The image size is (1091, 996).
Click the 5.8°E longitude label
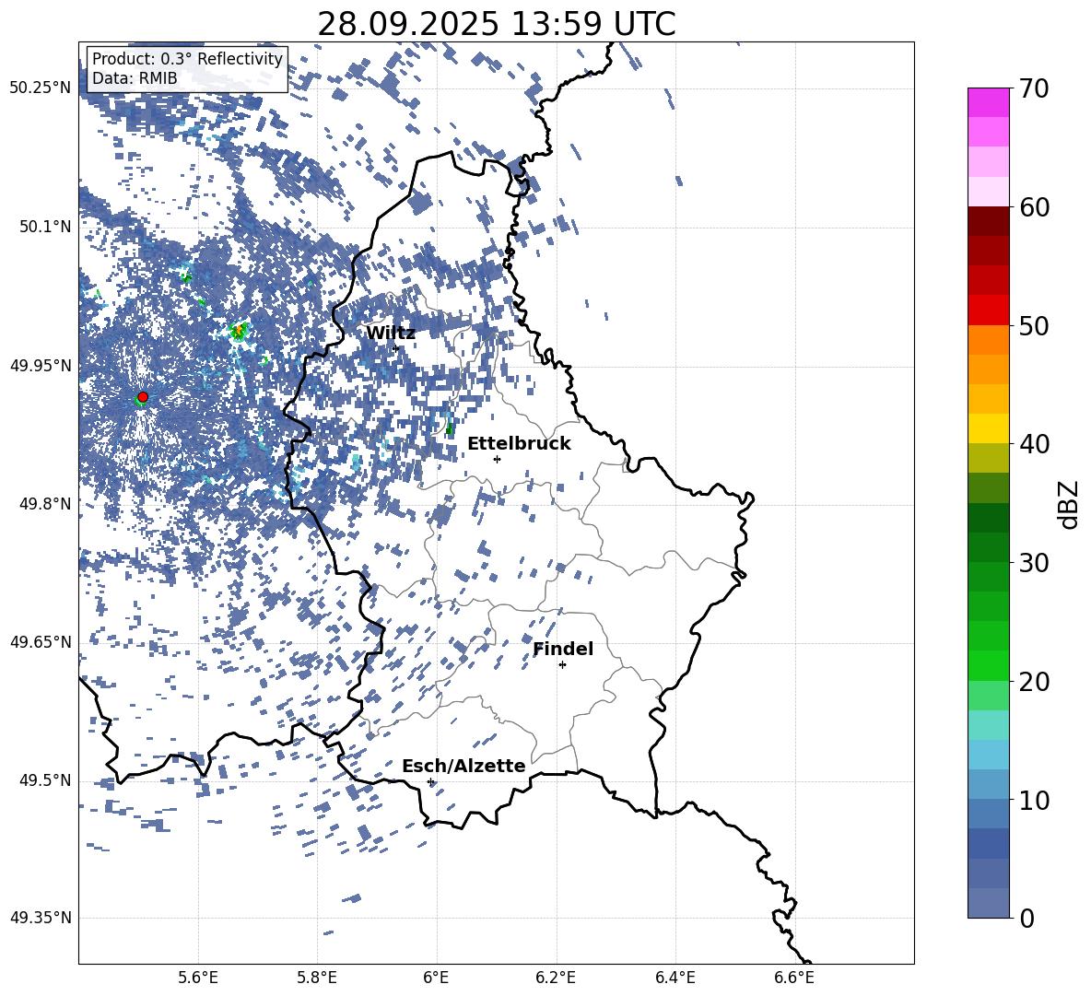click(317, 978)
